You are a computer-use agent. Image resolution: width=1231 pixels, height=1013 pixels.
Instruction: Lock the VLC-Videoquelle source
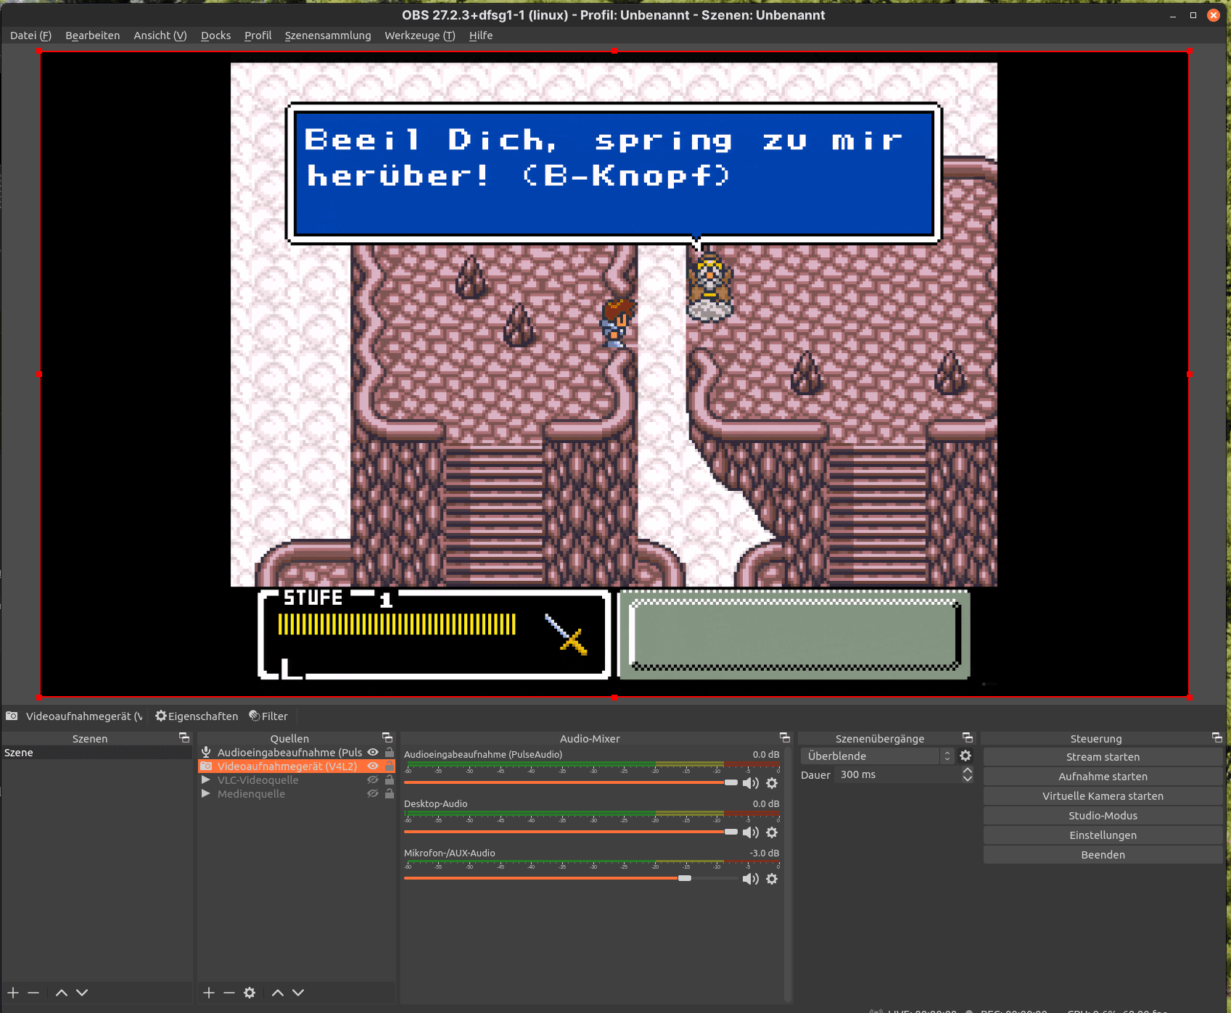click(390, 780)
